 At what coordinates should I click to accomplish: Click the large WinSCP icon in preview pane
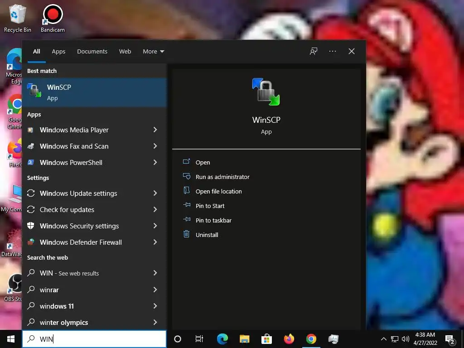(266, 92)
